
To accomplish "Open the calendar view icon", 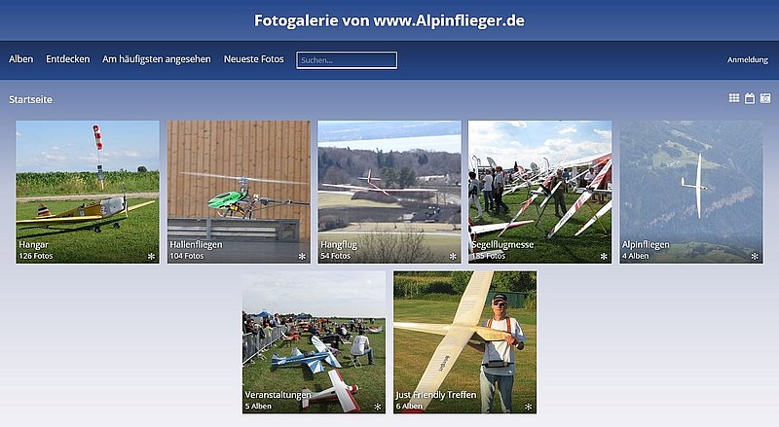I will tap(750, 98).
